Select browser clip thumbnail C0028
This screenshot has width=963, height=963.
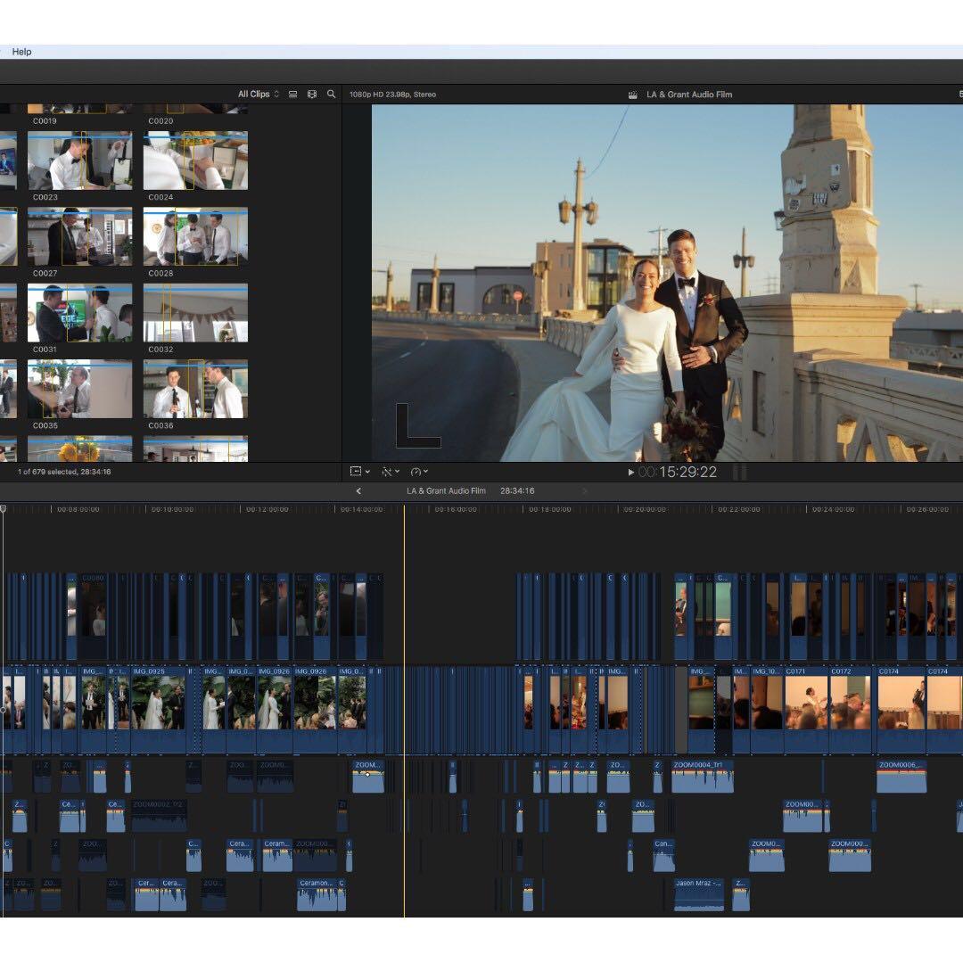pos(195,236)
